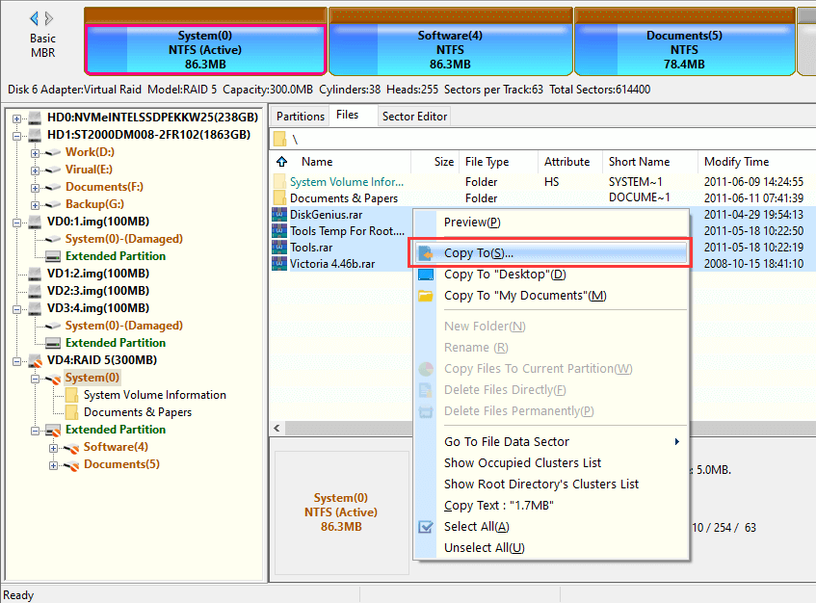Screen dimensions: 816x603
Task: Expand the Software(4) partition node
Action: point(53,447)
